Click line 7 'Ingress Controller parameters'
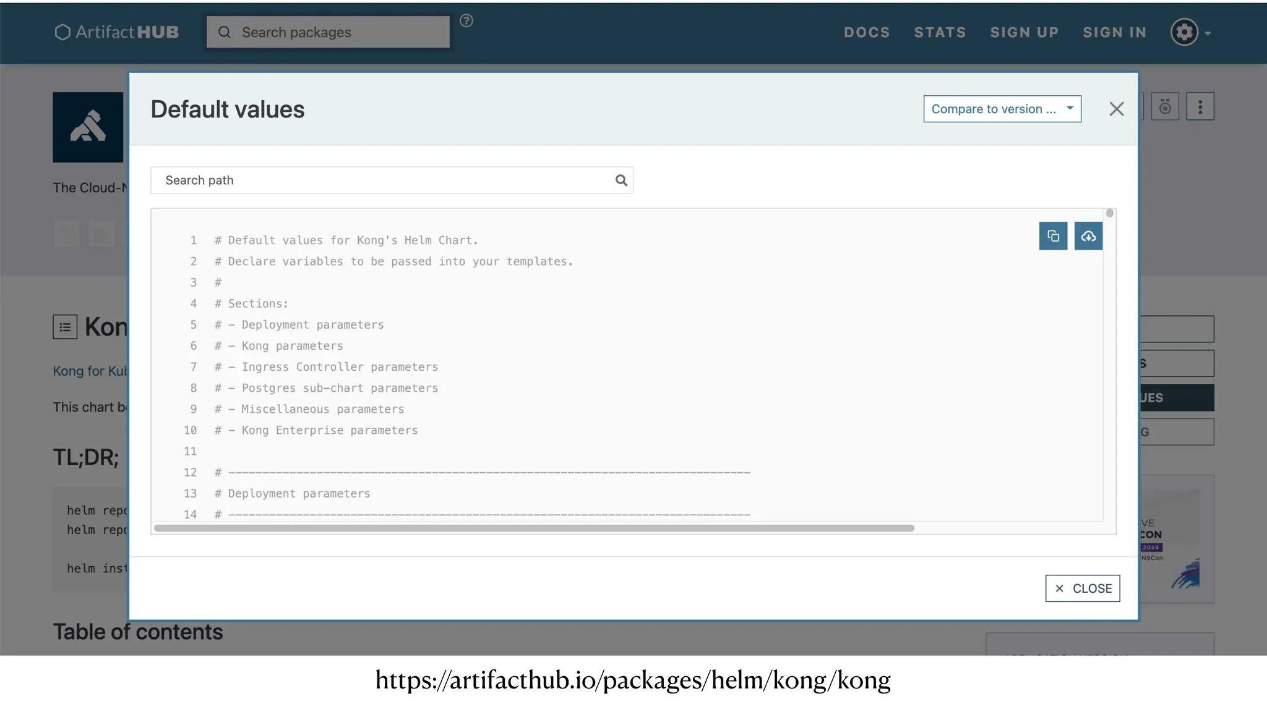 tap(340, 367)
